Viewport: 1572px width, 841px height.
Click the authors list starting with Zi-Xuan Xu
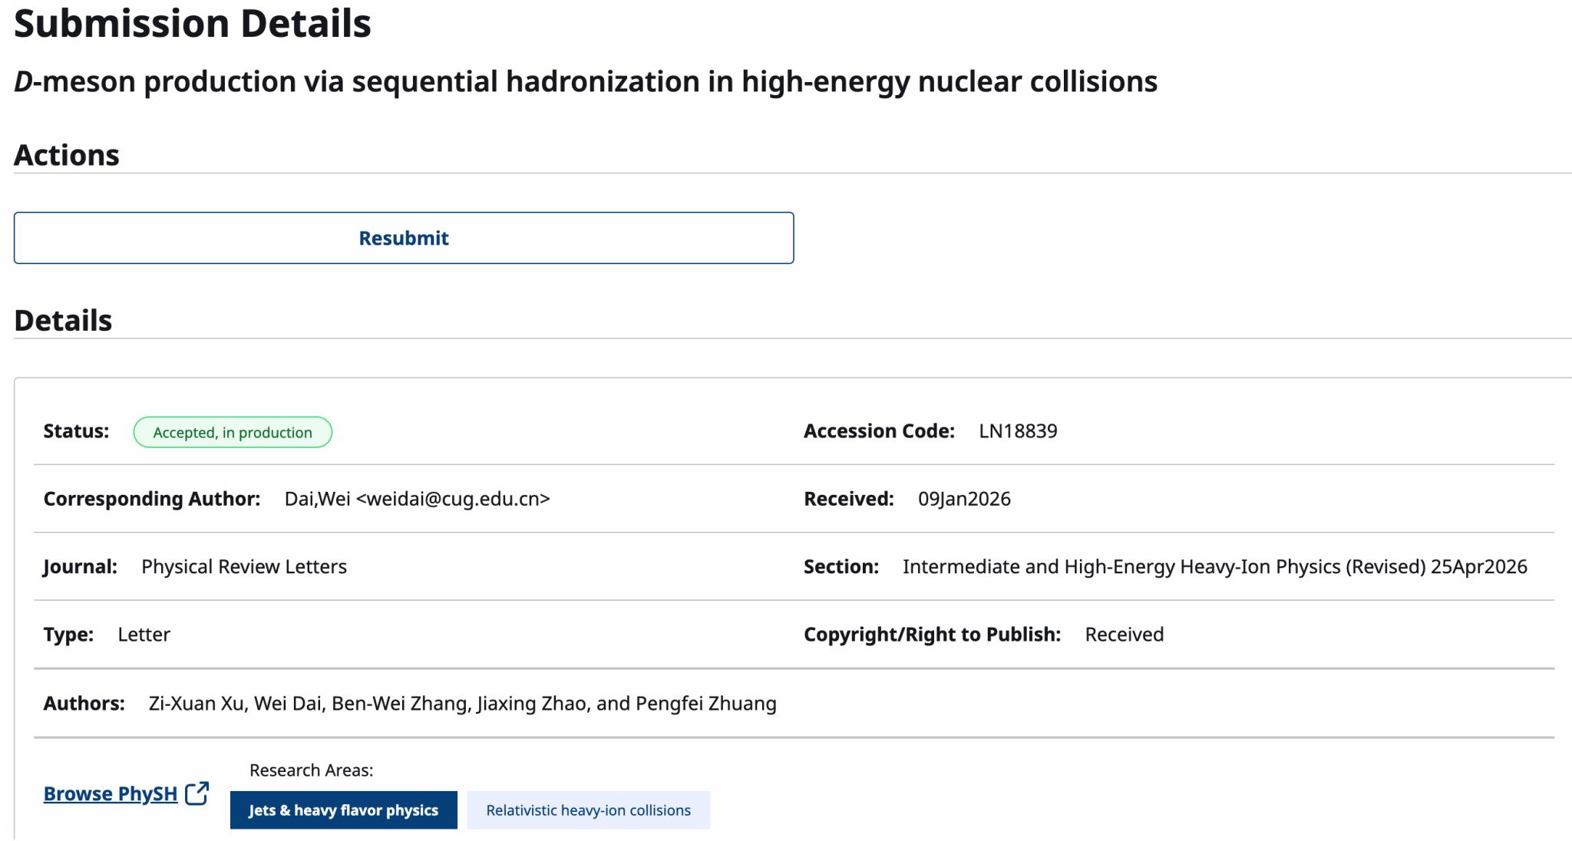click(463, 704)
